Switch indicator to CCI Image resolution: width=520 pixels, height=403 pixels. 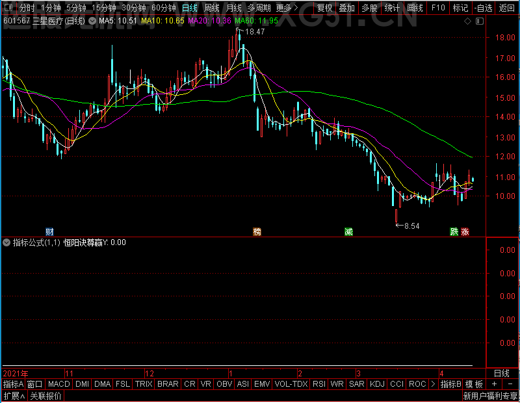[397, 384]
